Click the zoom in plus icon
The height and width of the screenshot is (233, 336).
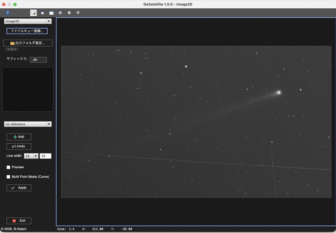(x=60, y=13)
